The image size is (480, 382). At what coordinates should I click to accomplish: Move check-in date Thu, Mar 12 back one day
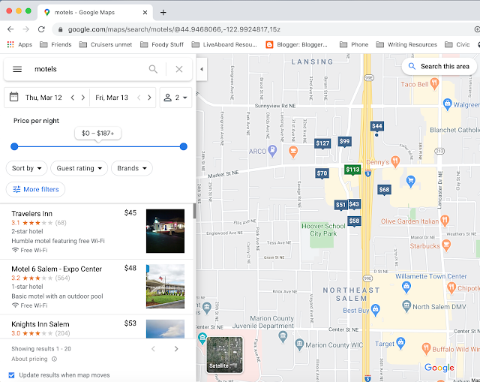[x=73, y=98]
